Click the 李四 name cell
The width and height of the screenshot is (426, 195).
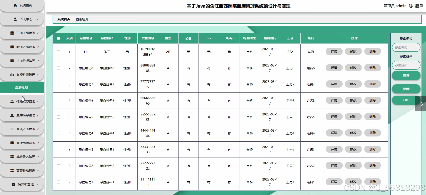tap(311, 52)
